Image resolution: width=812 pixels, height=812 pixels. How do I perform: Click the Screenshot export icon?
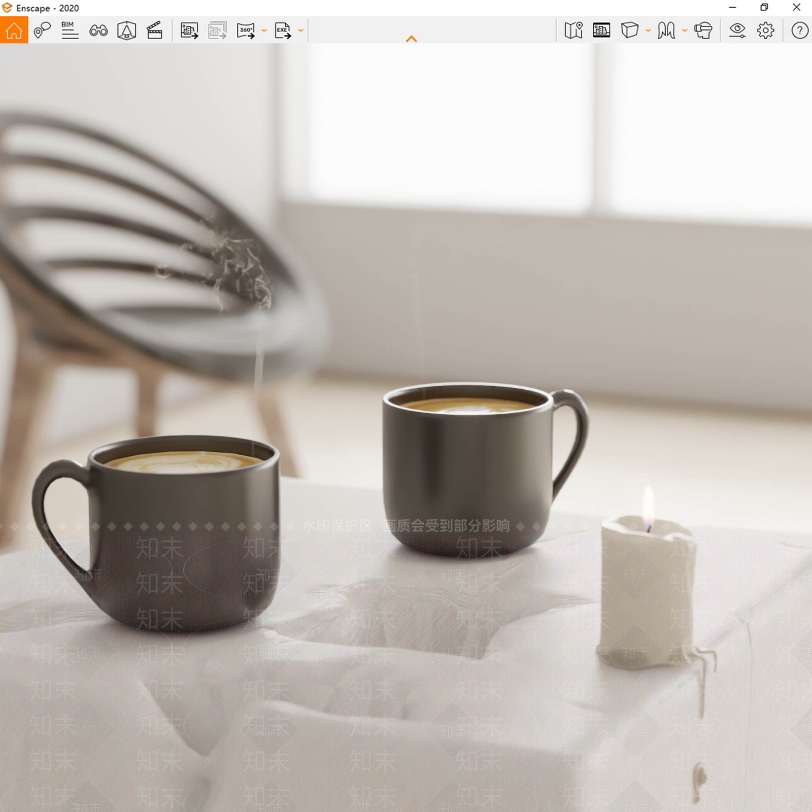(x=189, y=30)
